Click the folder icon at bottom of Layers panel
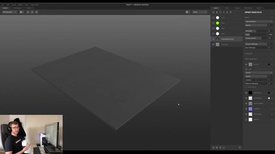275x154 pixels. 224,148
